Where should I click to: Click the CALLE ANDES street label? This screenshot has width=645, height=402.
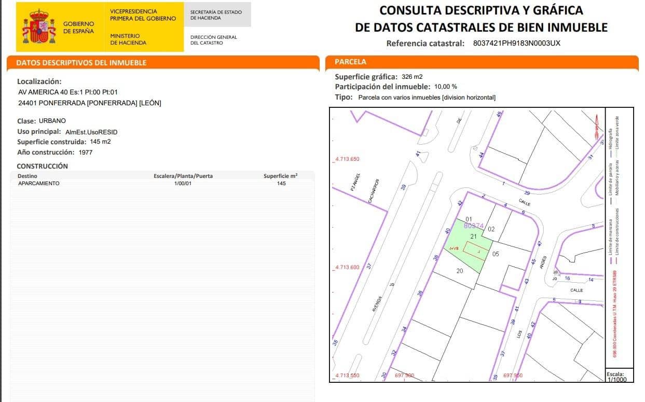(543, 261)
